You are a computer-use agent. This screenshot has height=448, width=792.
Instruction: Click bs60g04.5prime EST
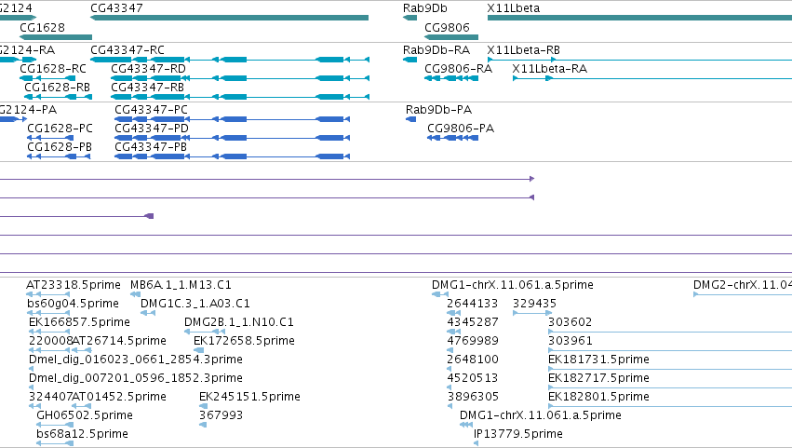(x=48, y=313)
